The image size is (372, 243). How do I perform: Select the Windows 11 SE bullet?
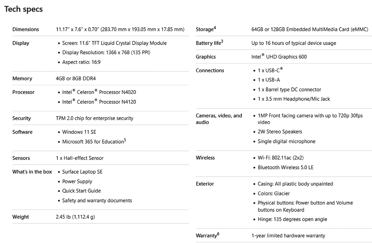tap(79, 132)
